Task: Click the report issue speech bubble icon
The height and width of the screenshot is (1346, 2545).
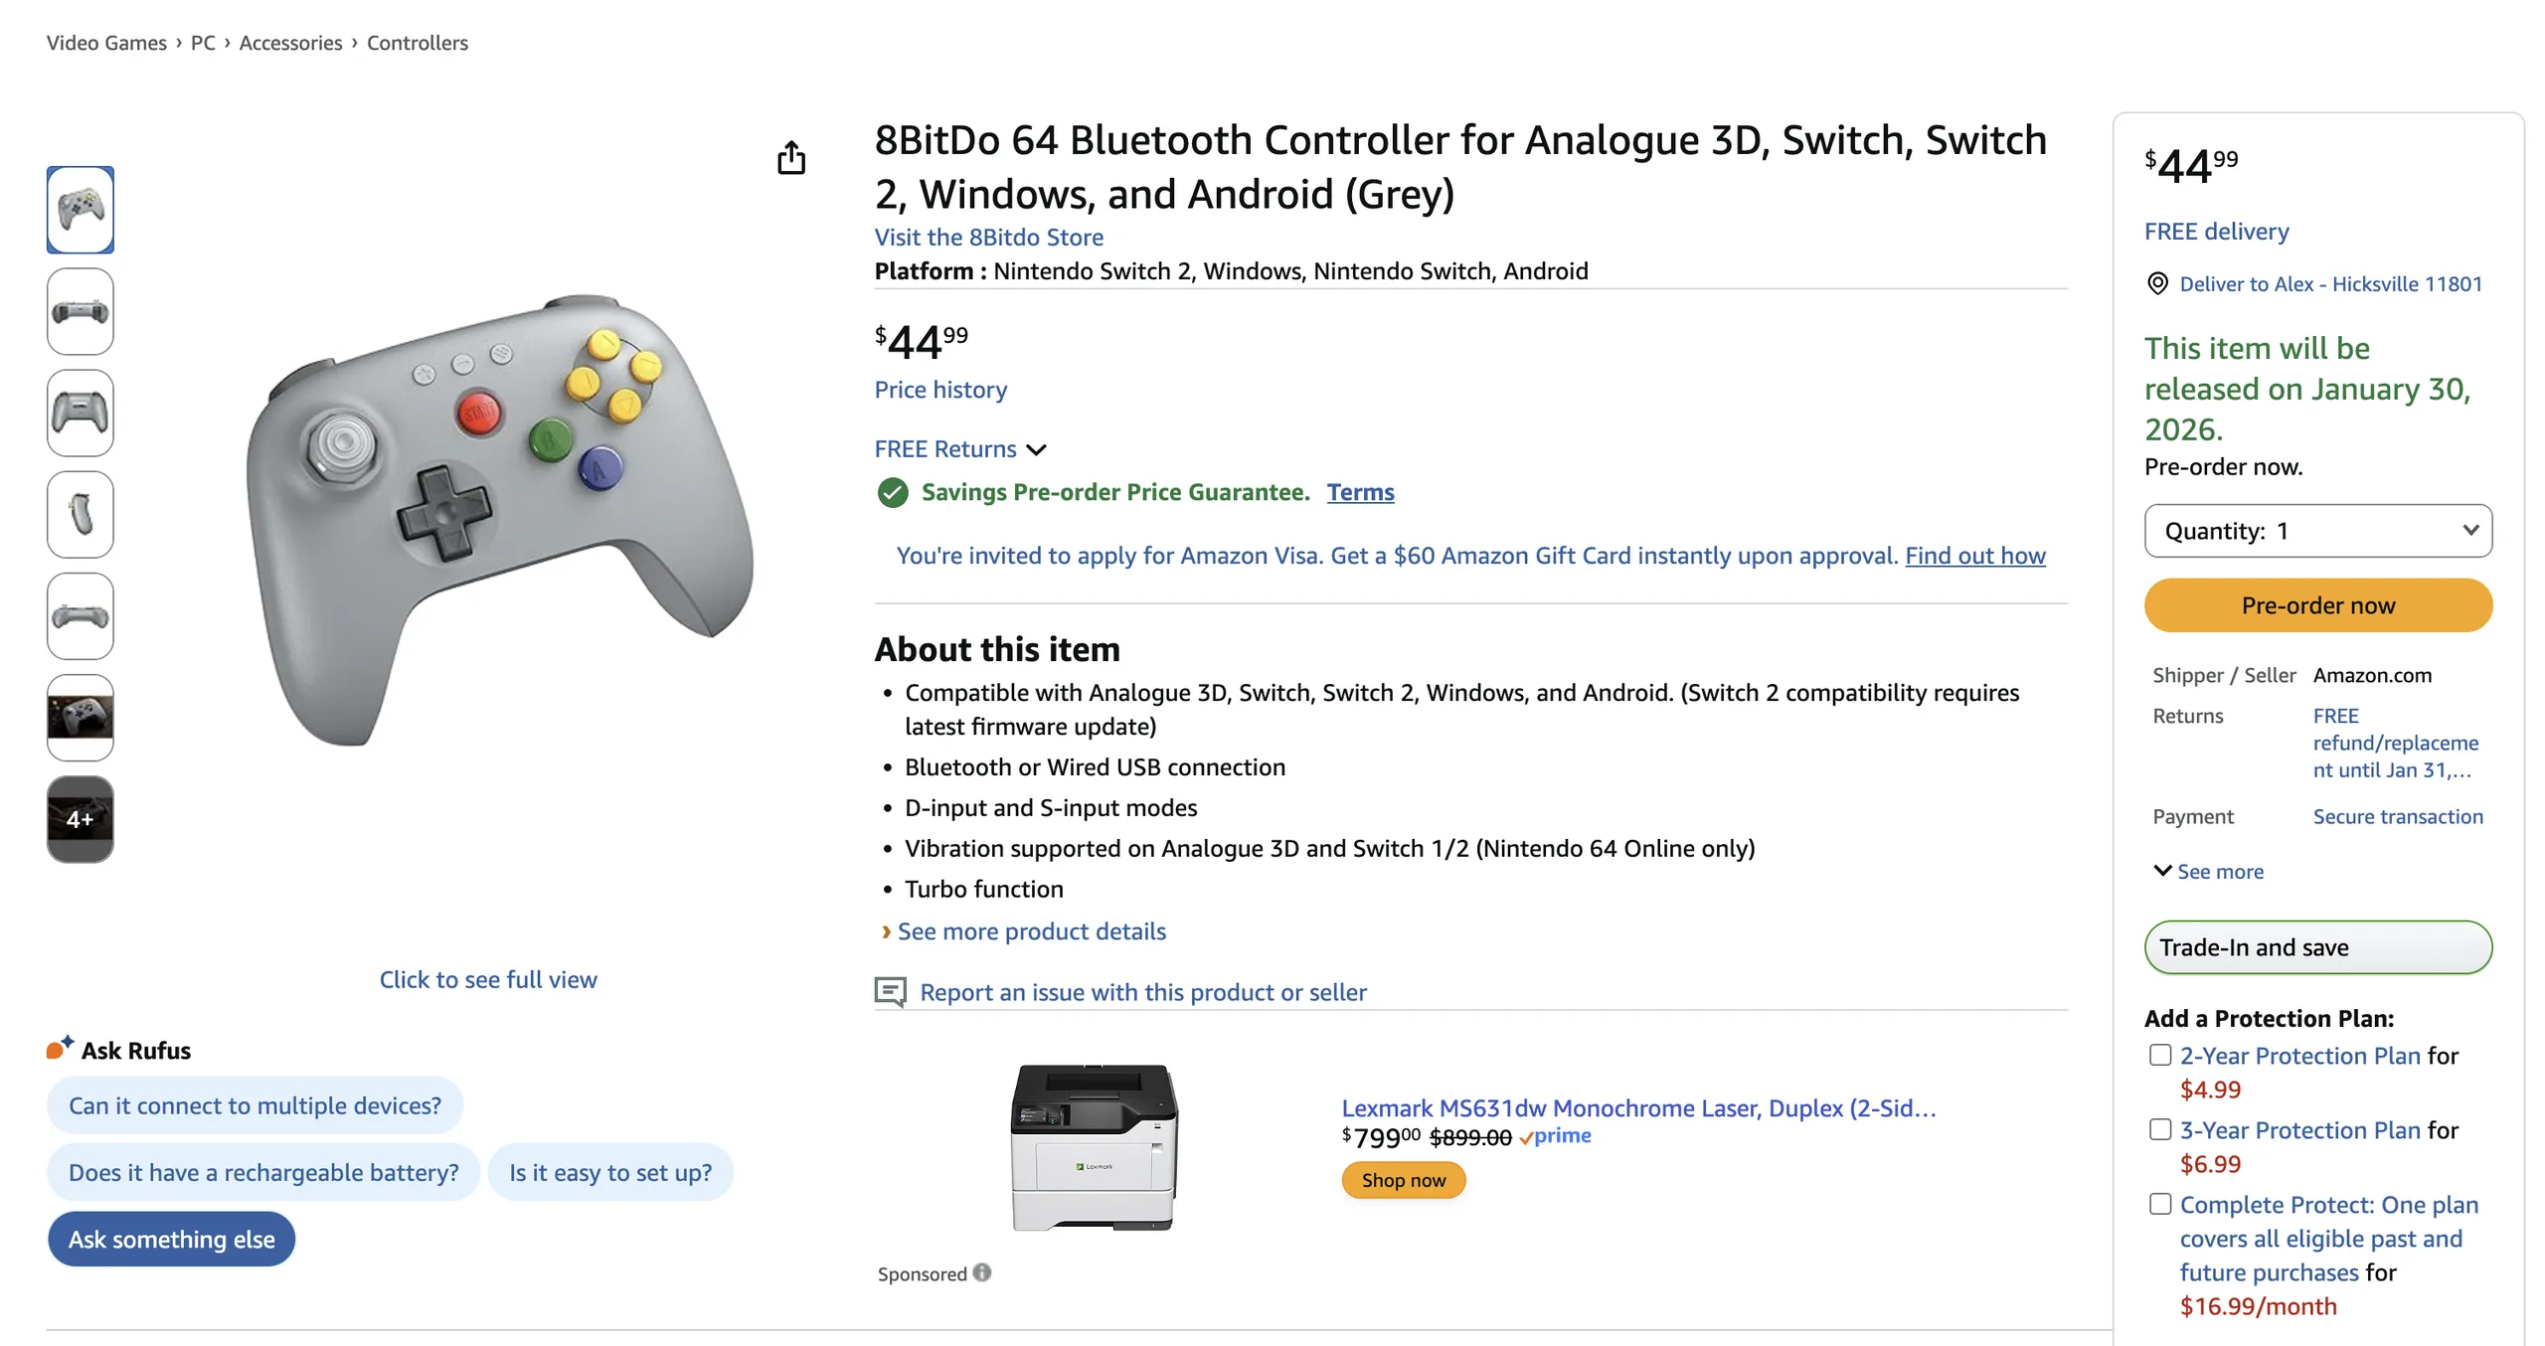Action: [890, 991]
